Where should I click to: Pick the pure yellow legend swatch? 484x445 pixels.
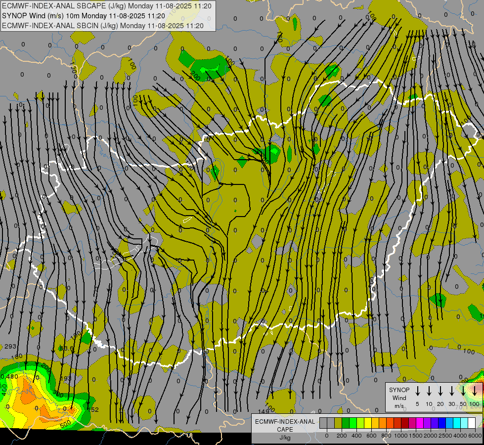coord(368,423)
